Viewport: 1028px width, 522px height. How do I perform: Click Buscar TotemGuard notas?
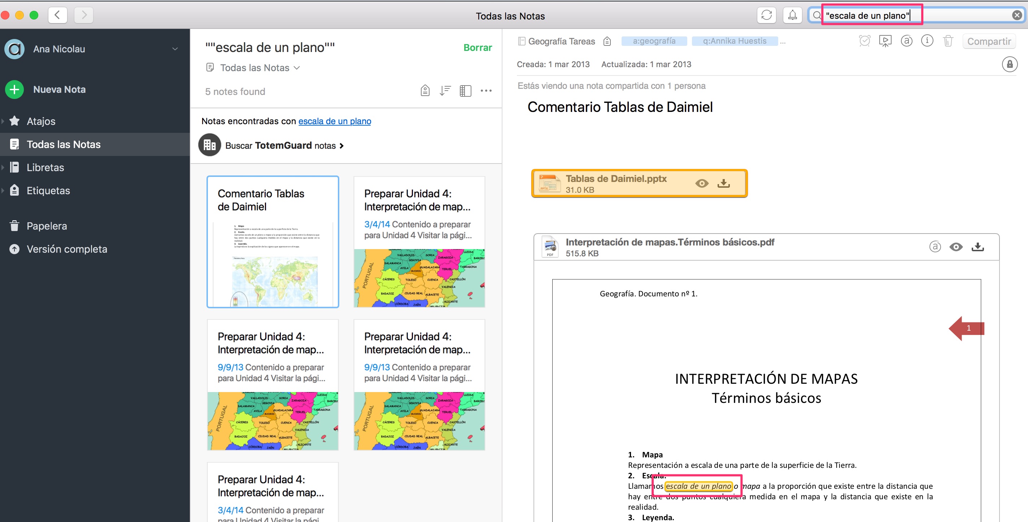[284, 146]
